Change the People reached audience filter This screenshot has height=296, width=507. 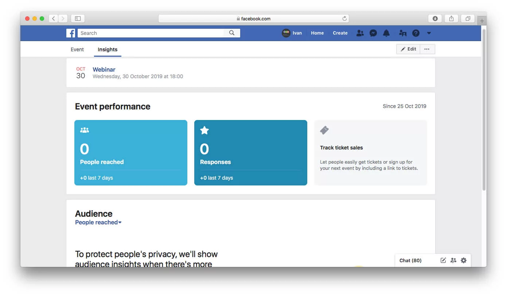coord(98,222)
